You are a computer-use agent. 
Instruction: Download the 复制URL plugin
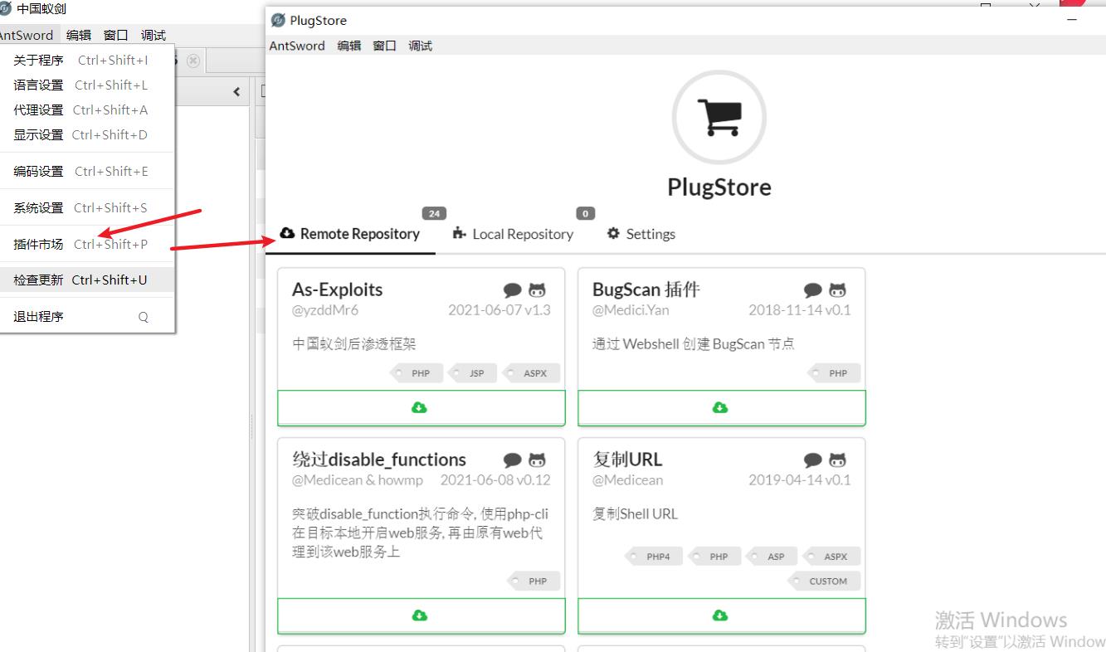[x=721, y=616]
